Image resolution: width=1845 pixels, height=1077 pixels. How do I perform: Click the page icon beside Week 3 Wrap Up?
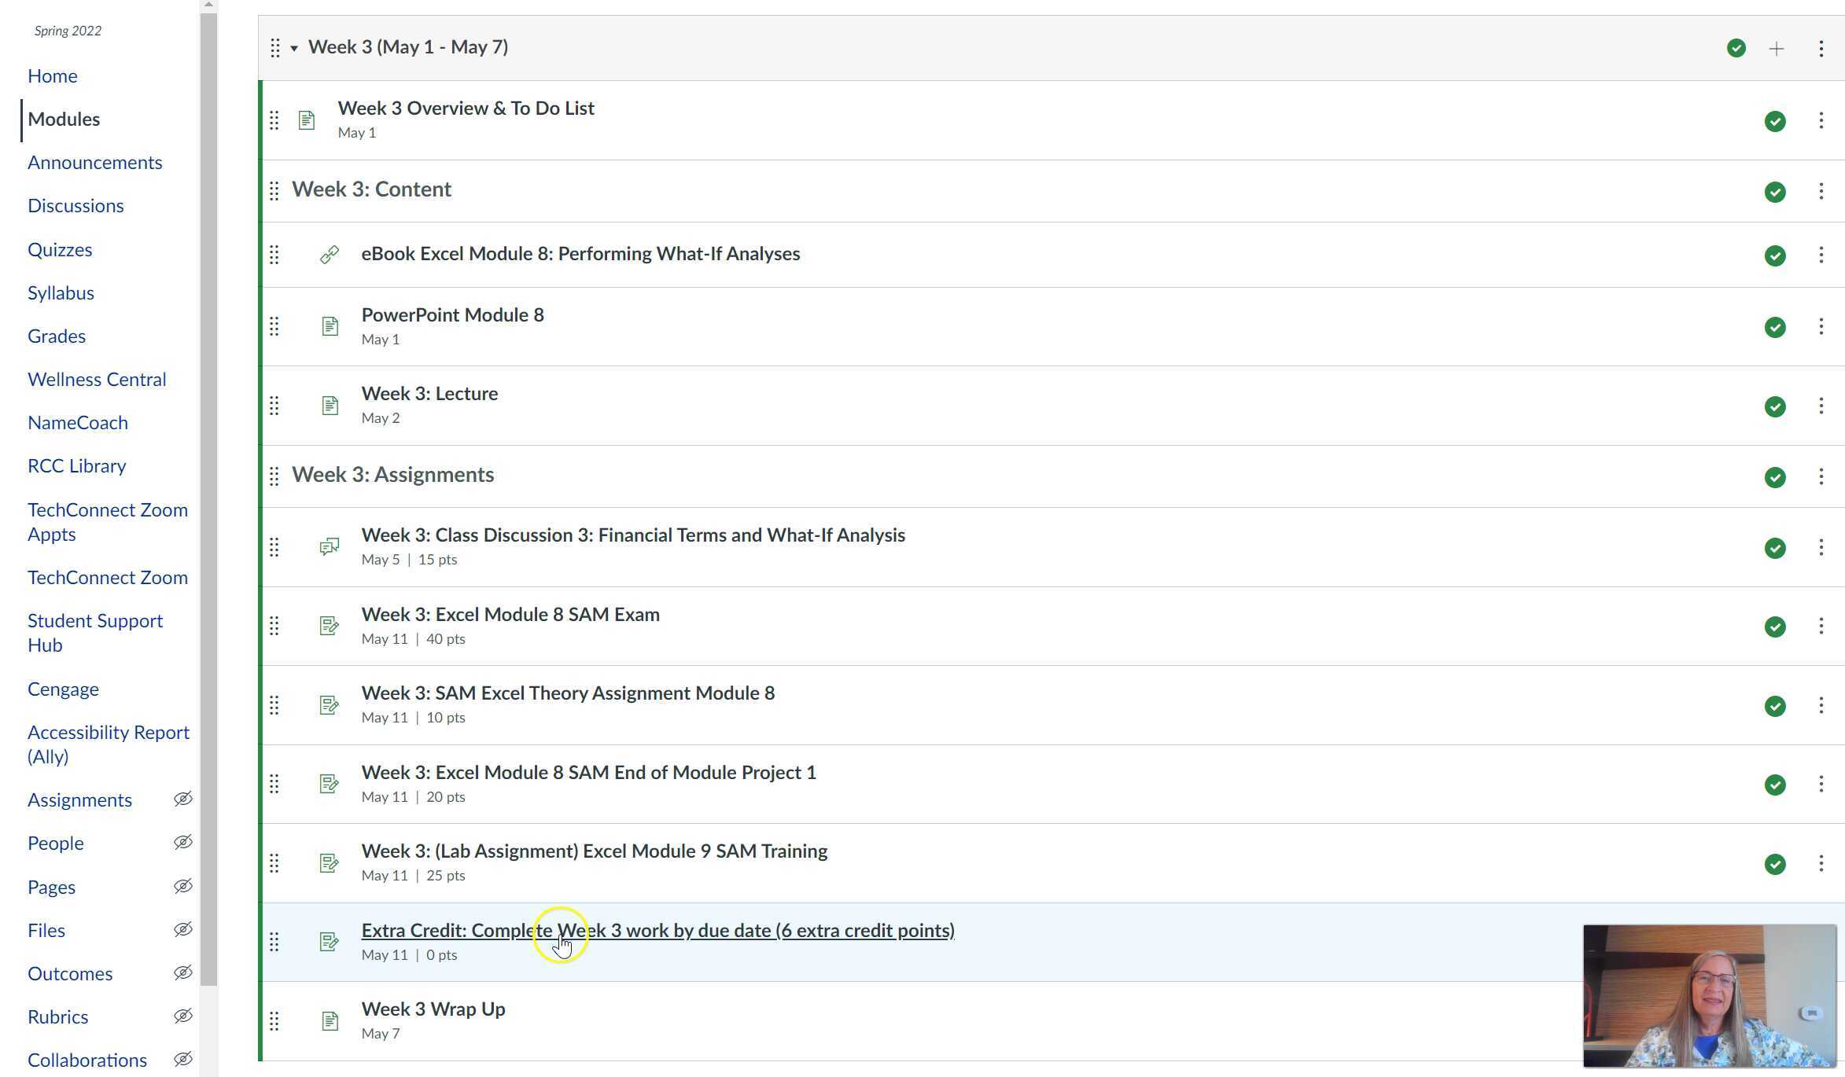[x=330, y=1021]
